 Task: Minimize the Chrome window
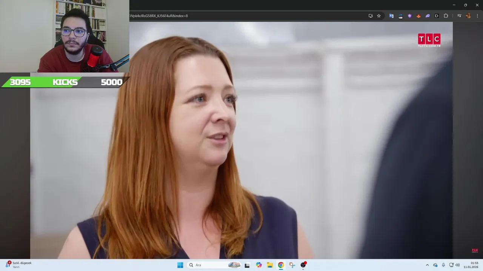(454, 5)
